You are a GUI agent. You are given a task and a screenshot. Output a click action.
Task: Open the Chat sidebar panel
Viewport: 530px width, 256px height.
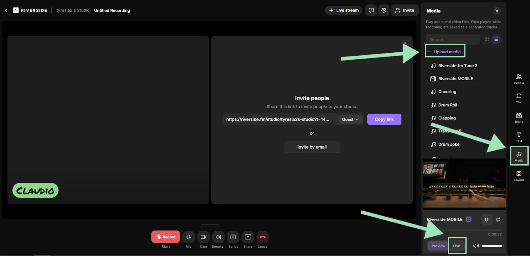pyautogui.click(x=519, y=98)
